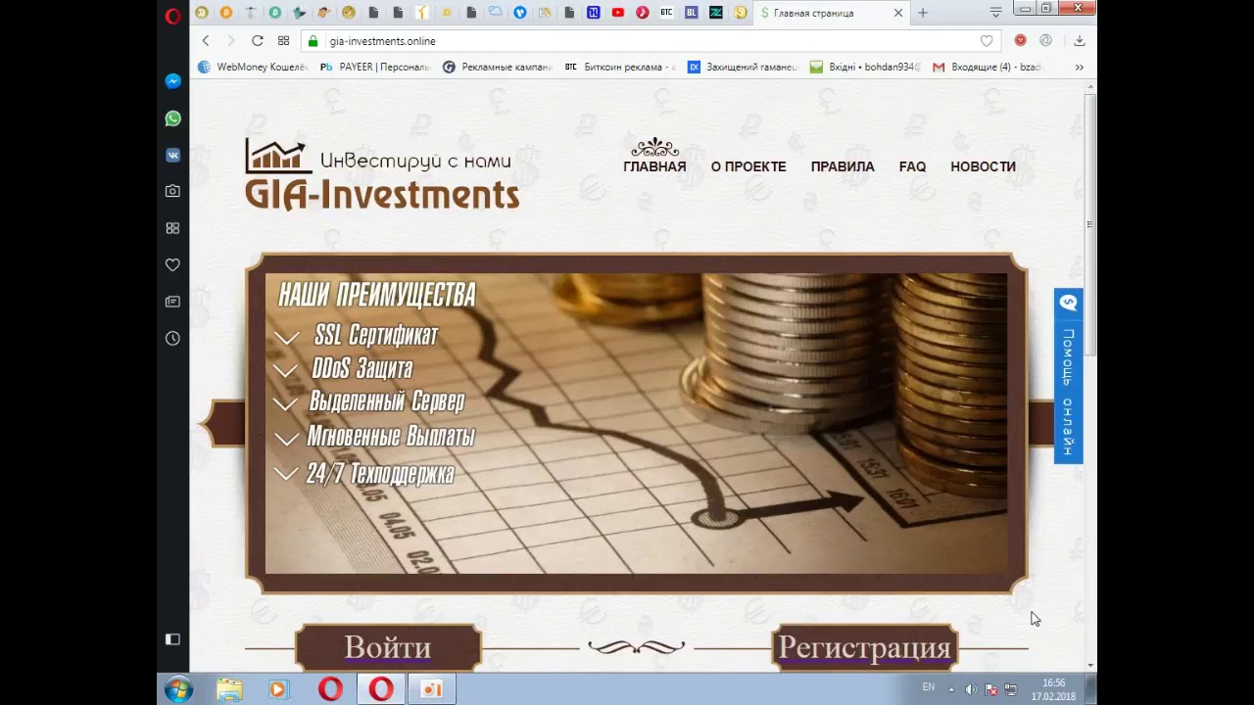Open the volume speaker tray icon
Viewport: 1254px width, 705px height.
(x=971, y=689)
